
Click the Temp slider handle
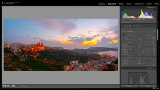pos(142,38)
